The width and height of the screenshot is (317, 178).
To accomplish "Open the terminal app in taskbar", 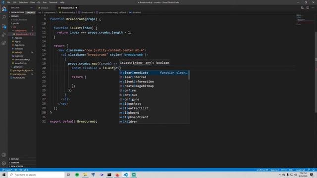I will (x=109, y=175).
